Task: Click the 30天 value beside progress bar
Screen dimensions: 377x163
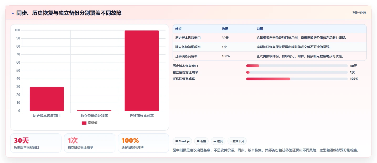Action: click(x=353, y=66)
